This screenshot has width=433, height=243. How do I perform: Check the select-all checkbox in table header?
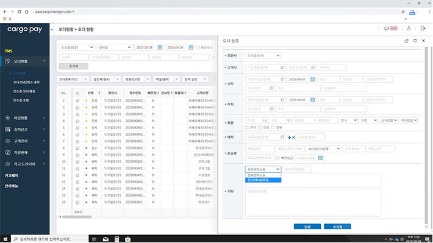[77, 93]
